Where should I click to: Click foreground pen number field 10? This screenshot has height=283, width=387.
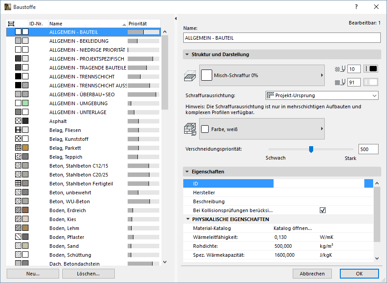pos(354,69)
